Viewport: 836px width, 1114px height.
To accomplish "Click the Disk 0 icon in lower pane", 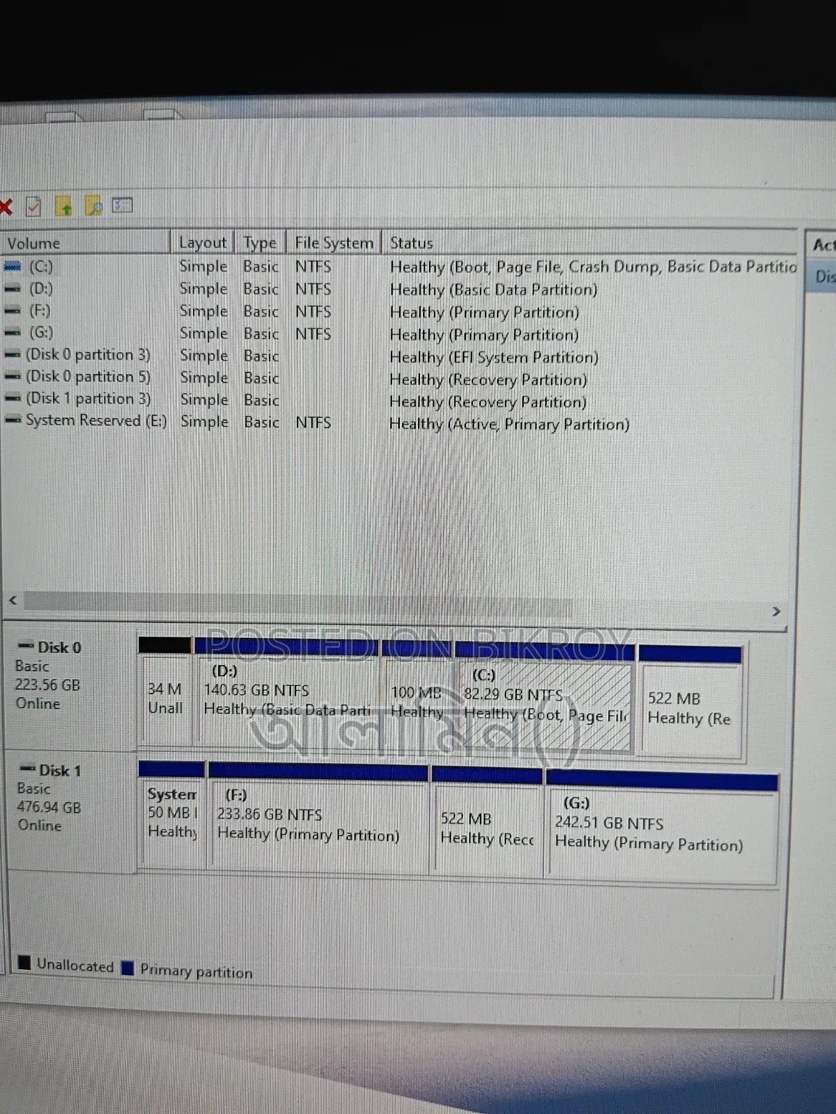I will [26, 646].
